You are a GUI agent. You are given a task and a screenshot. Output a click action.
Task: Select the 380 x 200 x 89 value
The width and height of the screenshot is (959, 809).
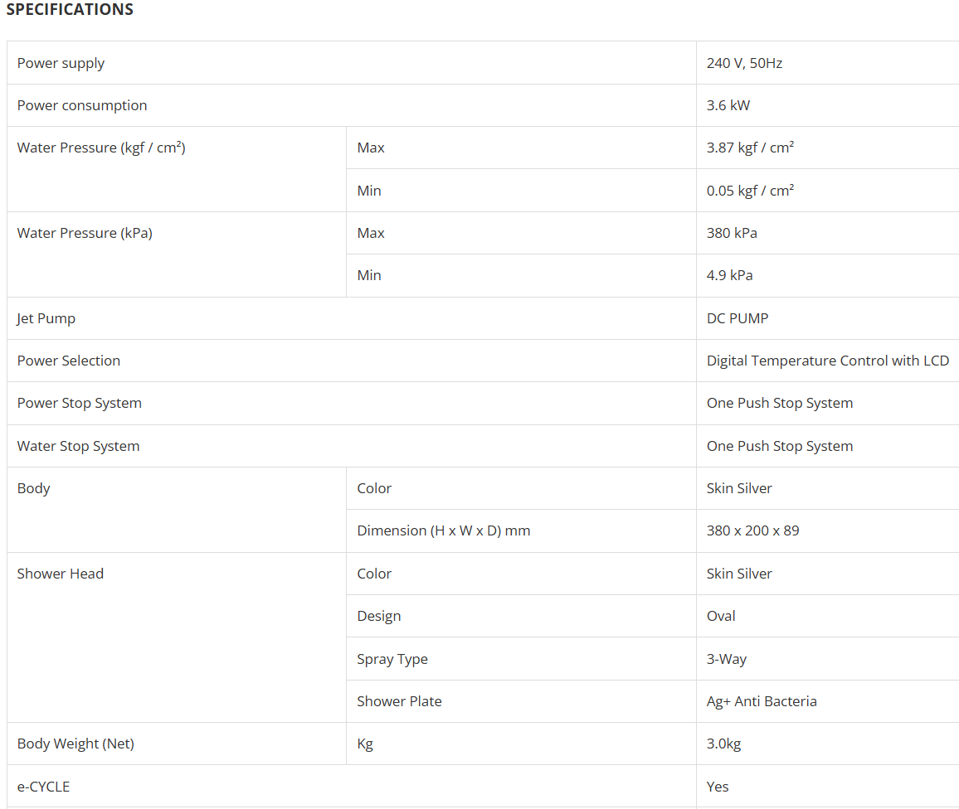point(752,530)
